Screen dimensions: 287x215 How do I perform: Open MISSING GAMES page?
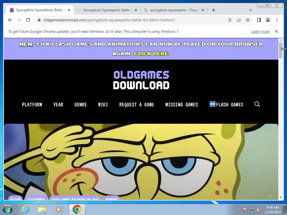coord(182,105)
